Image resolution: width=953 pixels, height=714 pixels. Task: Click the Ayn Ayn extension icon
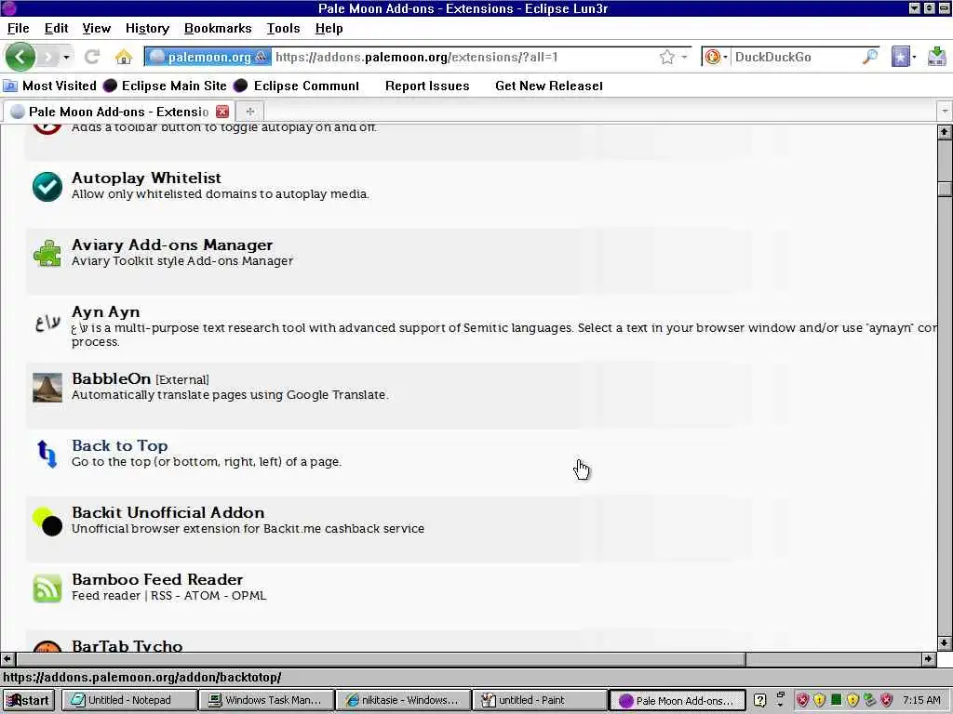click(47, 323)
